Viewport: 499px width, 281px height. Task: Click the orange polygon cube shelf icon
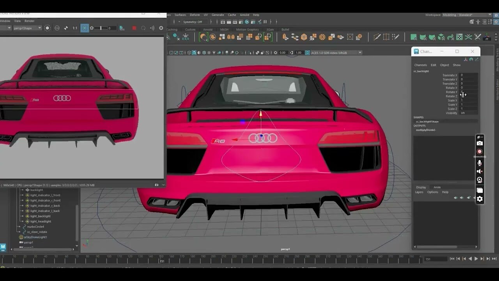click(304, 37)
